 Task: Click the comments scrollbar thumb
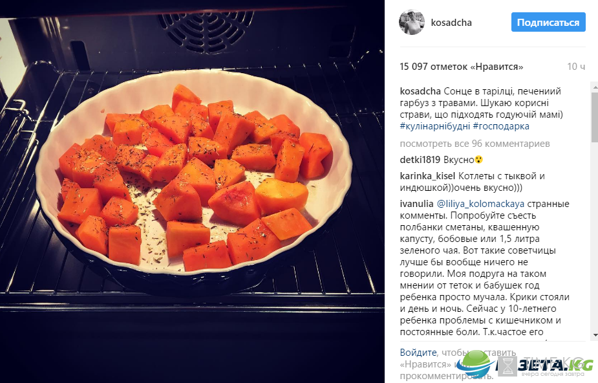tap(594, 116)
